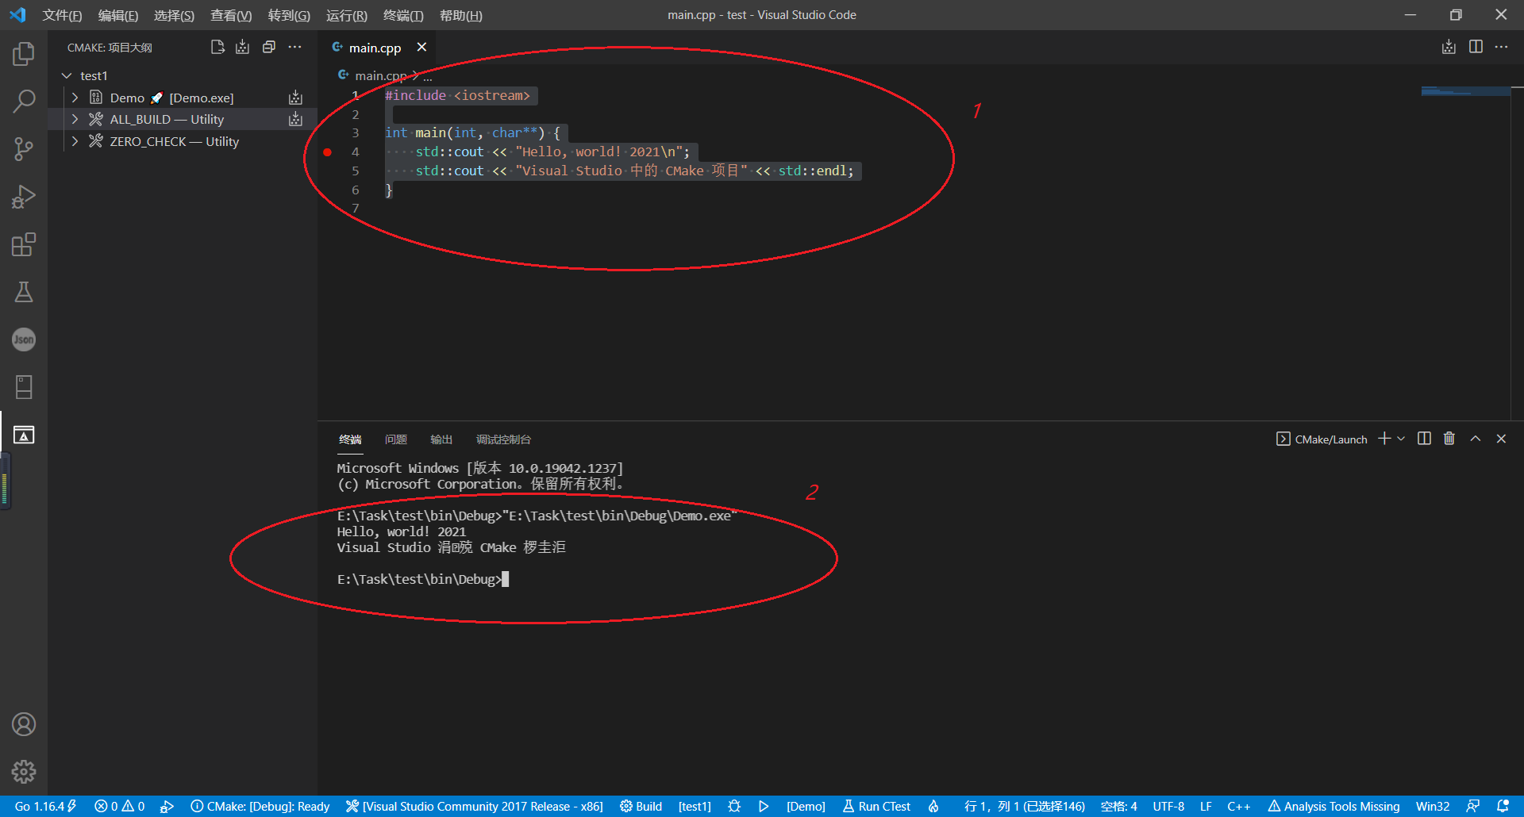The width and height of the screenshot is (1524, 817).
Task: Split the terminal panel
Action: coord(1423,438)
